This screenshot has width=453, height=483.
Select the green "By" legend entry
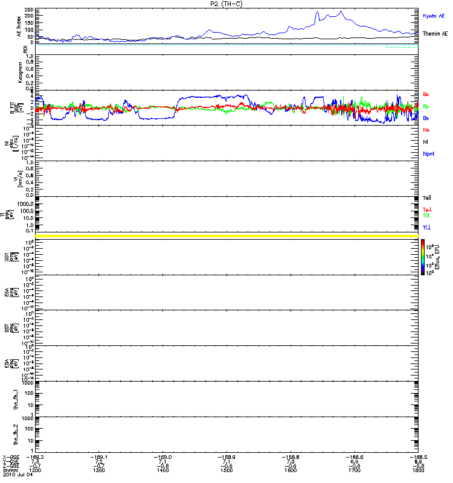(x=426, y=107)
